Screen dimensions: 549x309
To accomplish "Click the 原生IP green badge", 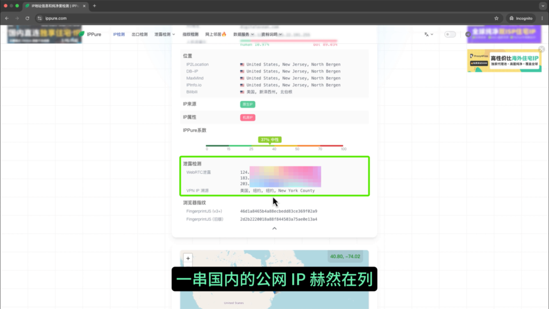I will 248,105.
